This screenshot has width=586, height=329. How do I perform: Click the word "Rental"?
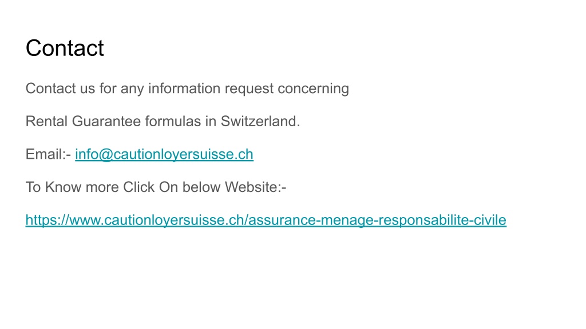click(x=46, y=121)
